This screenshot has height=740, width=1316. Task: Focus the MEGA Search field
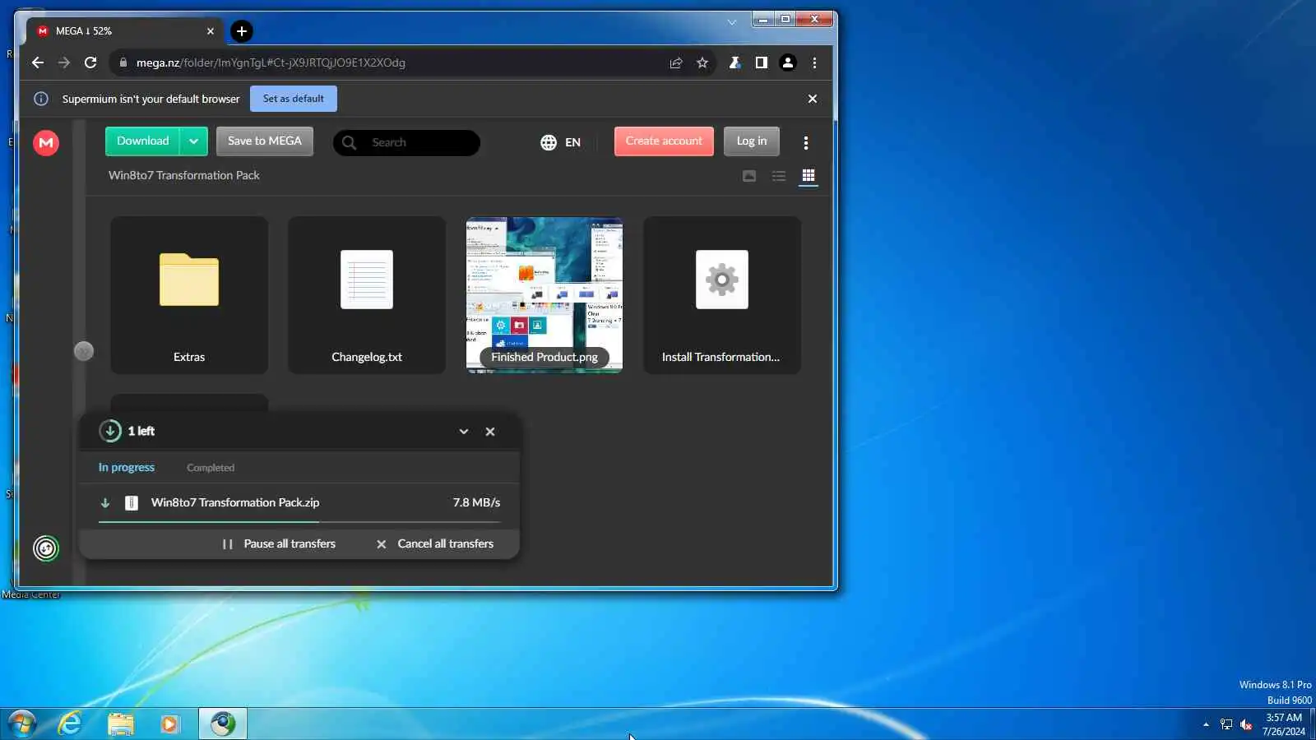pyautogui.click(x=406, y=142)
